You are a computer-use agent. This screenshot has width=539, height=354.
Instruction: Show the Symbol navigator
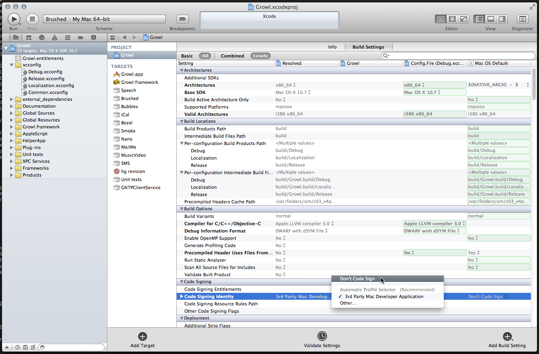(x=29, y=37)
